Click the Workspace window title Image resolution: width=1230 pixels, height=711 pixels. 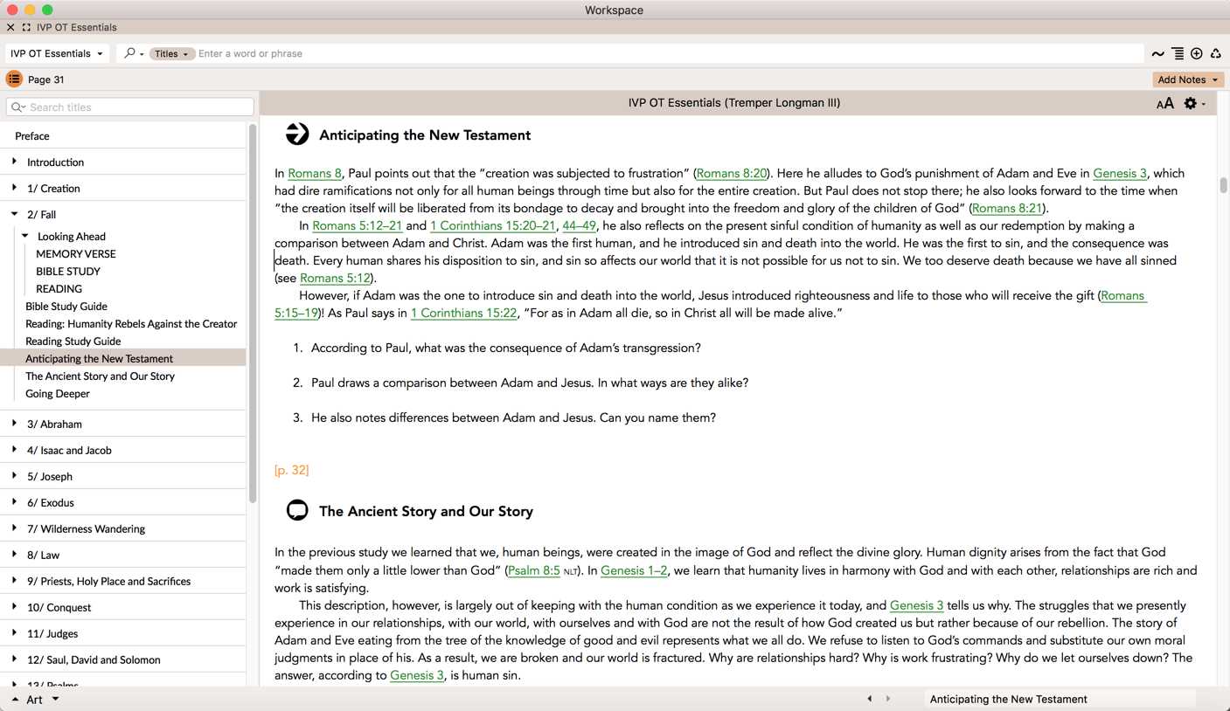pos(614,10)
